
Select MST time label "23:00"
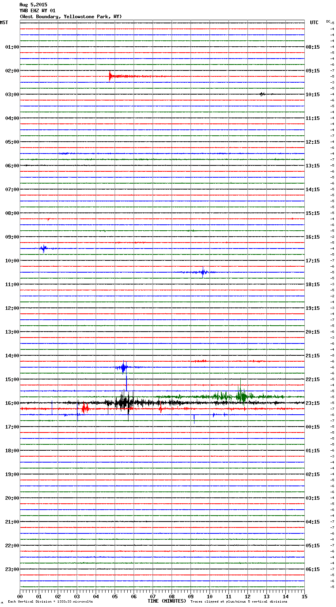point(12,569)
